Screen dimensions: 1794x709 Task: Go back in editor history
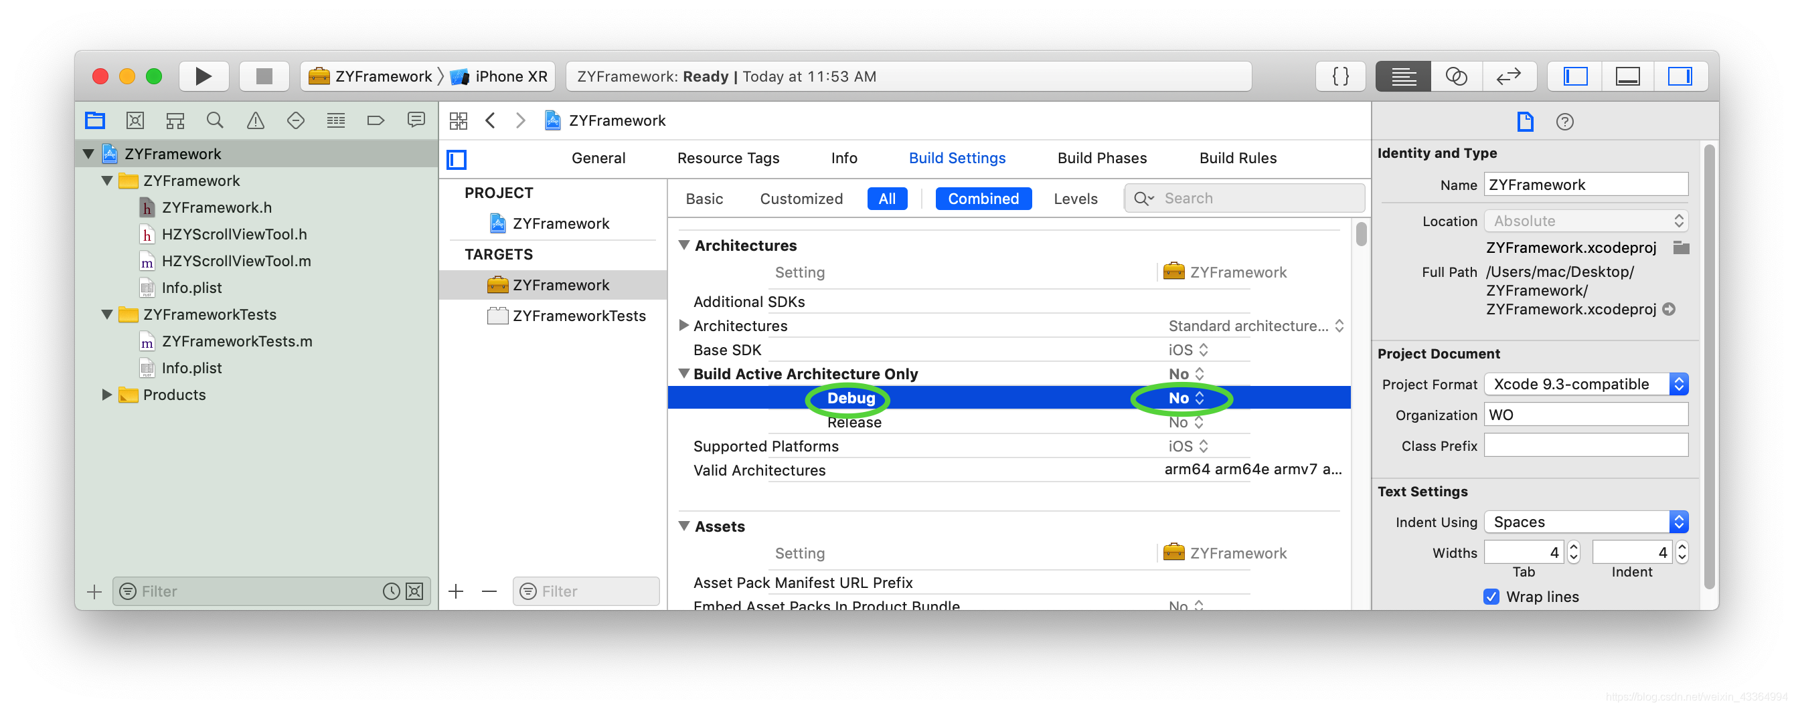(490, 120)
